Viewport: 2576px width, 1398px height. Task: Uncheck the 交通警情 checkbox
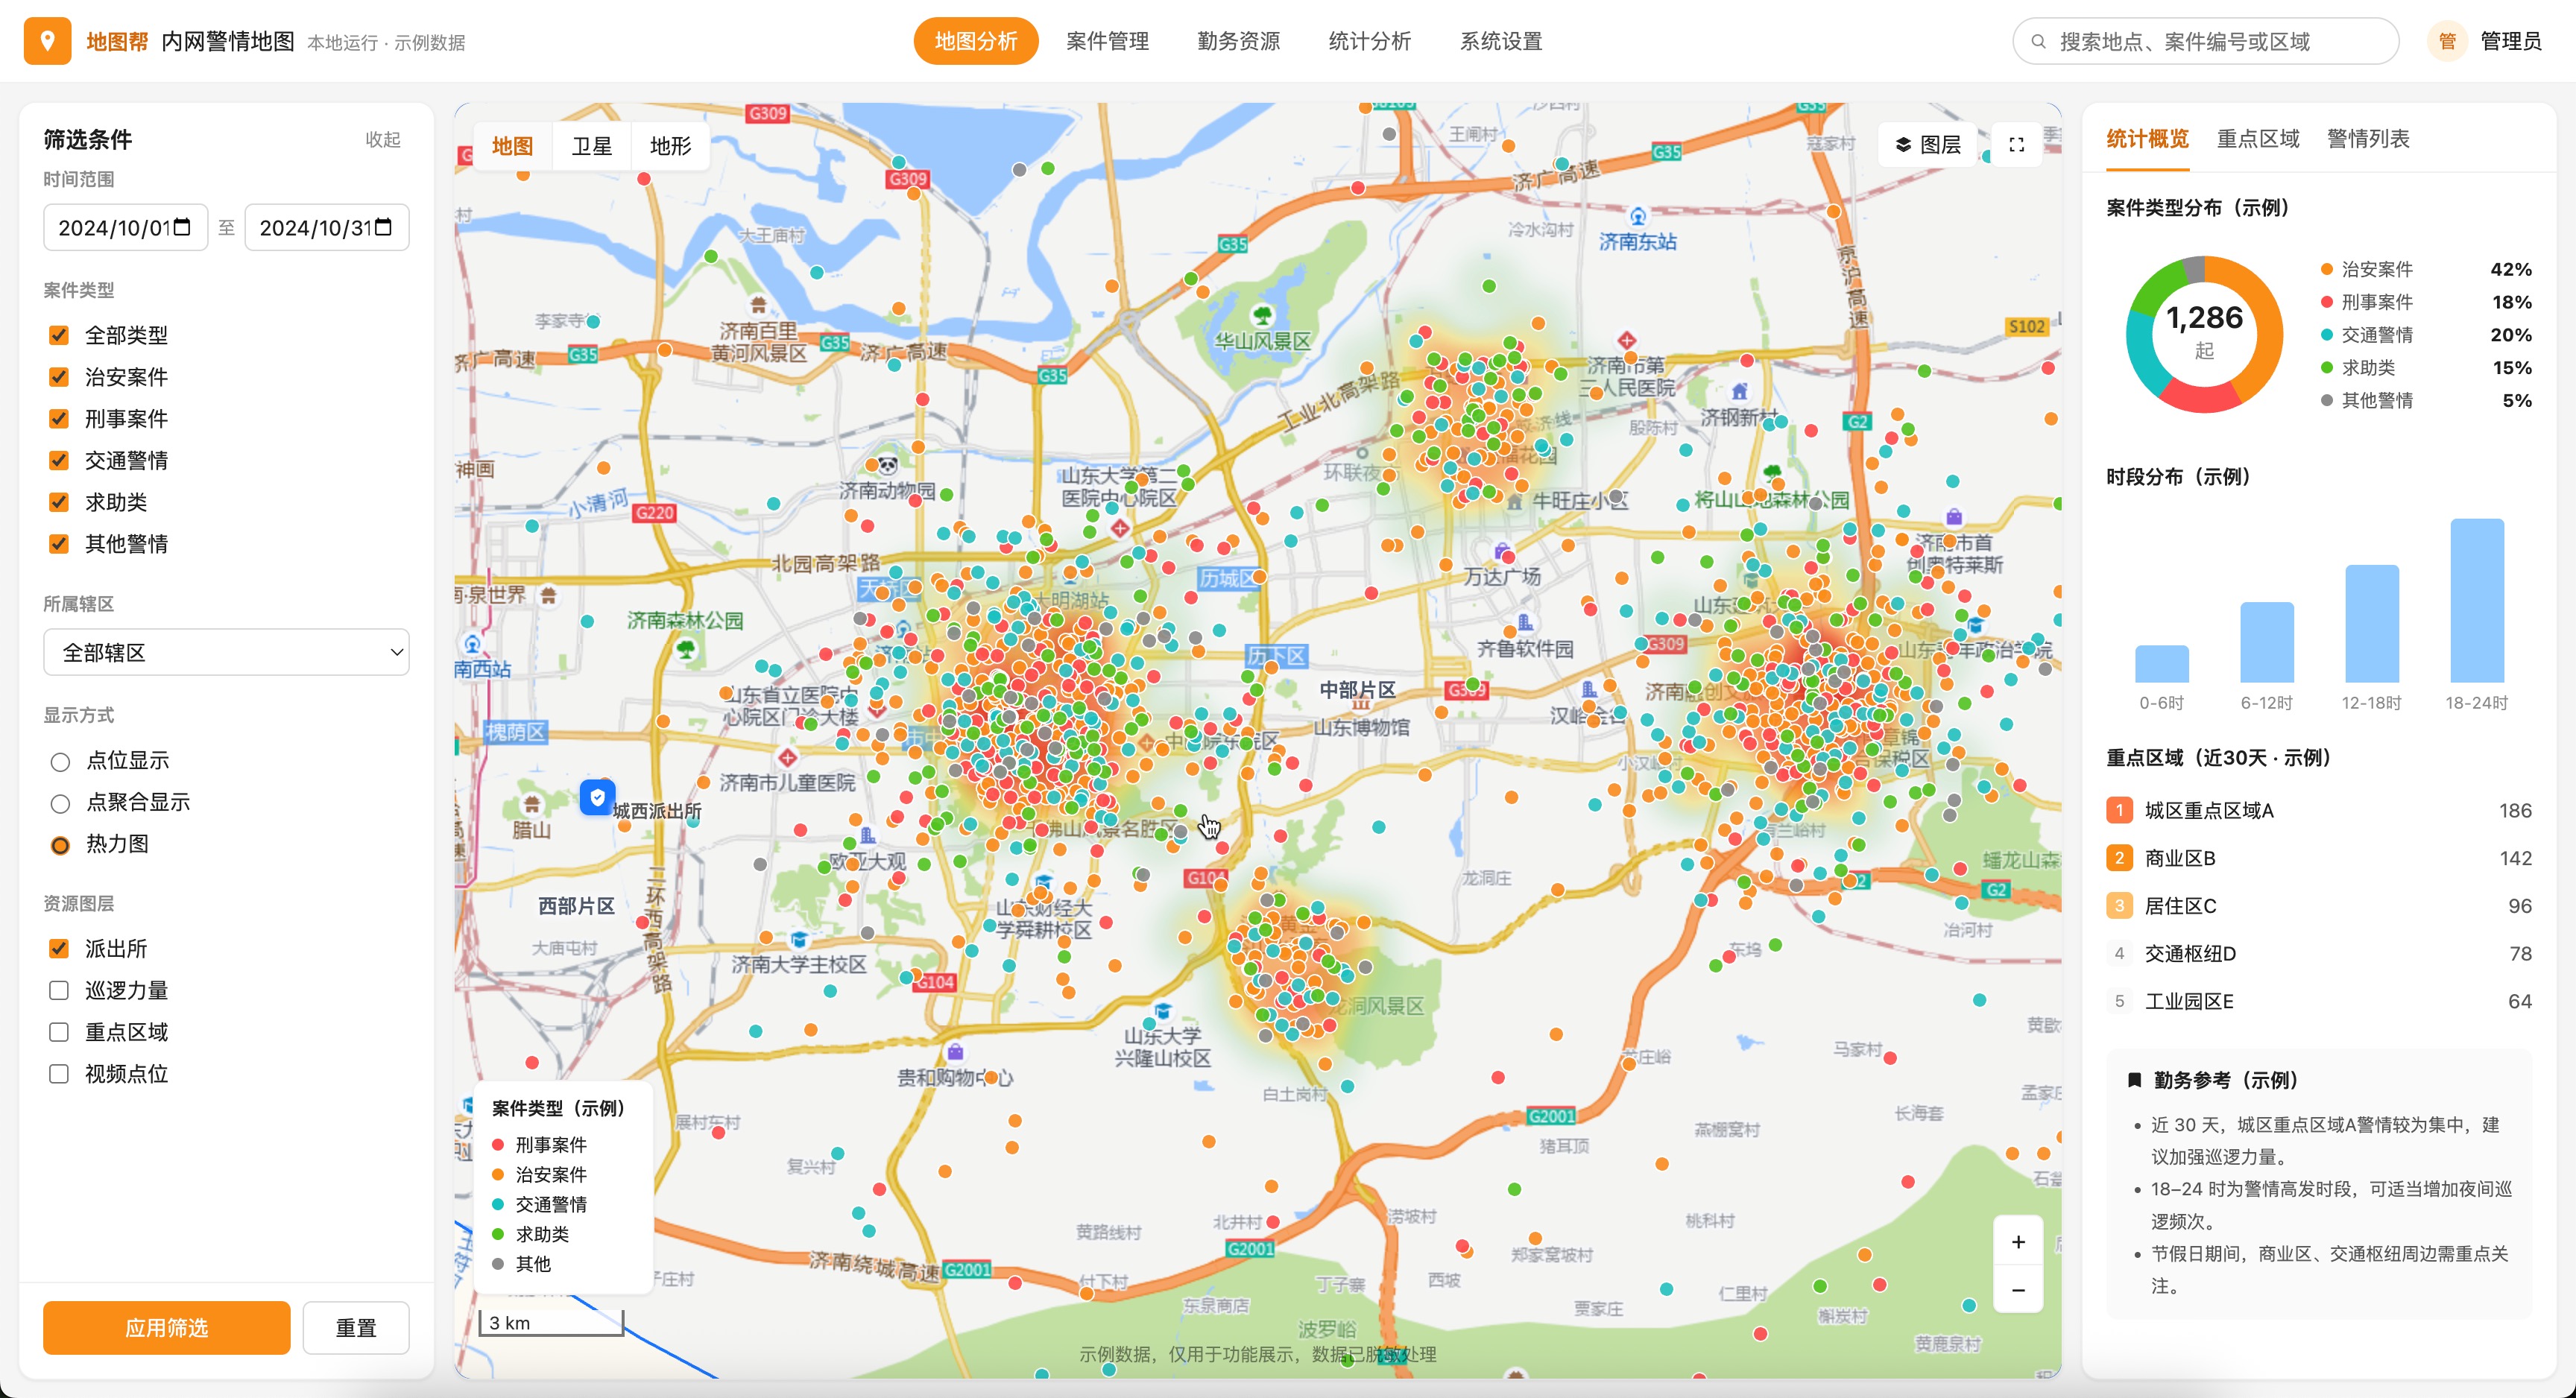tap(59, 460)
